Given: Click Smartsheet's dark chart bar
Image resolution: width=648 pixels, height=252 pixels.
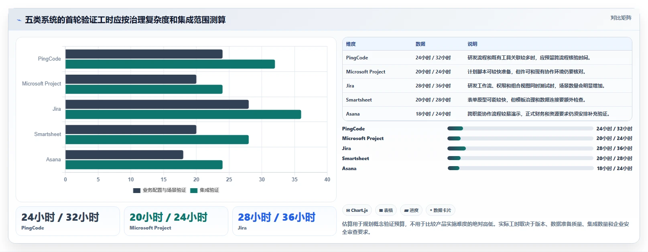Looking at the screenshot, I should click(131, 129).
